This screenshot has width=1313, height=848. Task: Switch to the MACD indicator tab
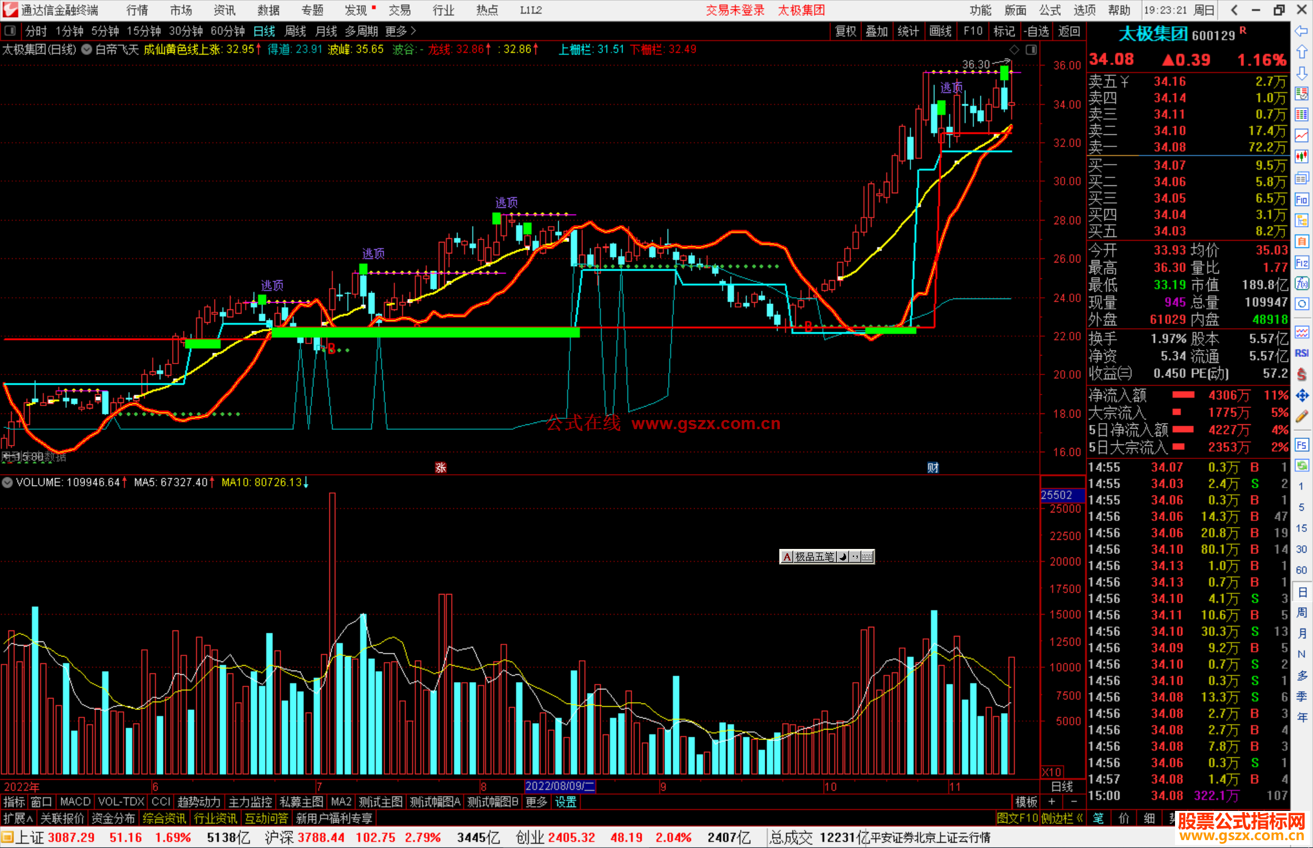(x=75, y=802)
